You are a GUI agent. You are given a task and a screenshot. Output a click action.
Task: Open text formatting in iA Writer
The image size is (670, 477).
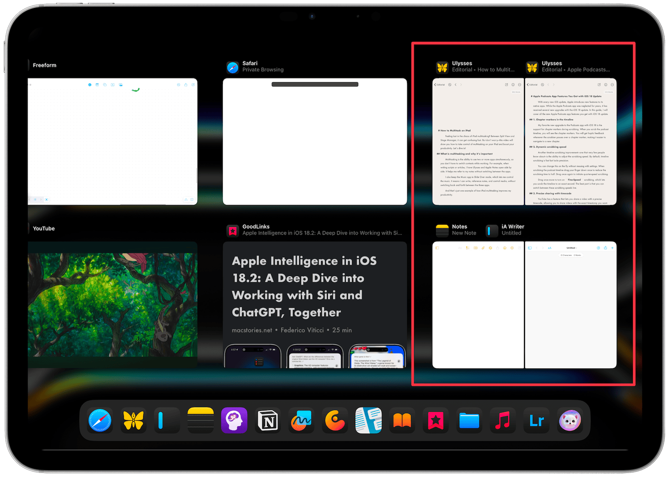[549, 247]
